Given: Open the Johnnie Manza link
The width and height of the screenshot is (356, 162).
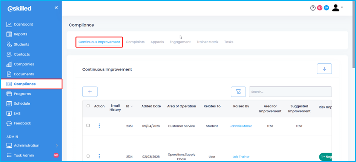Looking at the screenshot, I should point(241,126).
